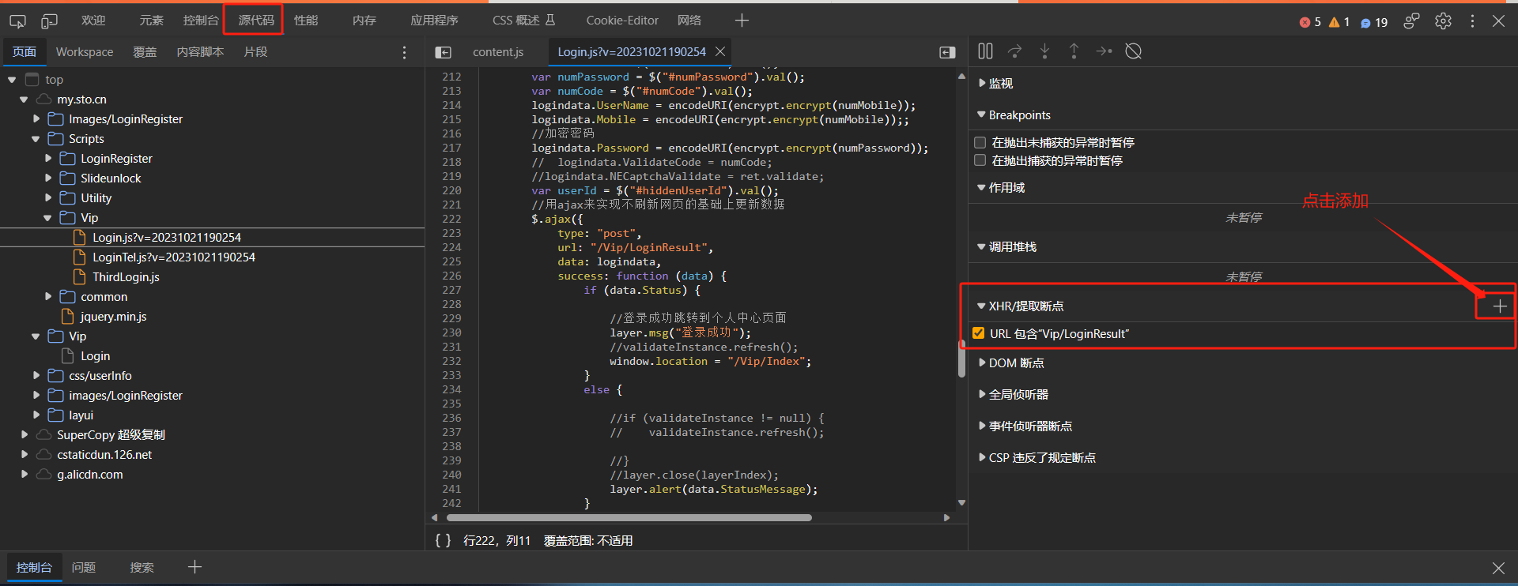Image resolution: width=1518 pixels, height=586 pixels.
Task: Open the LoginTel.js file in tree
Action: point(174,257)
